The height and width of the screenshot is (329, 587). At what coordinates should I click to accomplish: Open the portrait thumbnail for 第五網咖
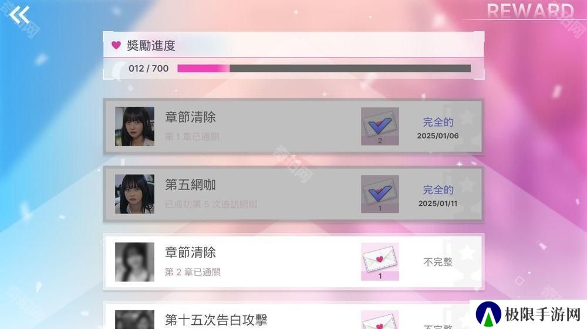point(134,194)
